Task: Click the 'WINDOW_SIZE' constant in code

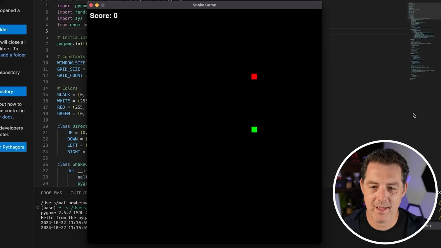Action: pos(71,63)
